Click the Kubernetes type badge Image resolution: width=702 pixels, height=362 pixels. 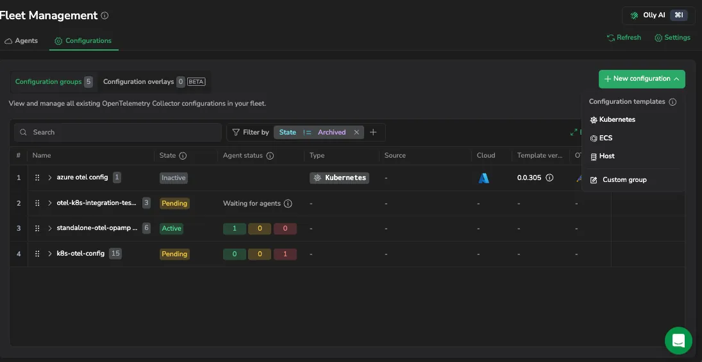tap(339, 177)
